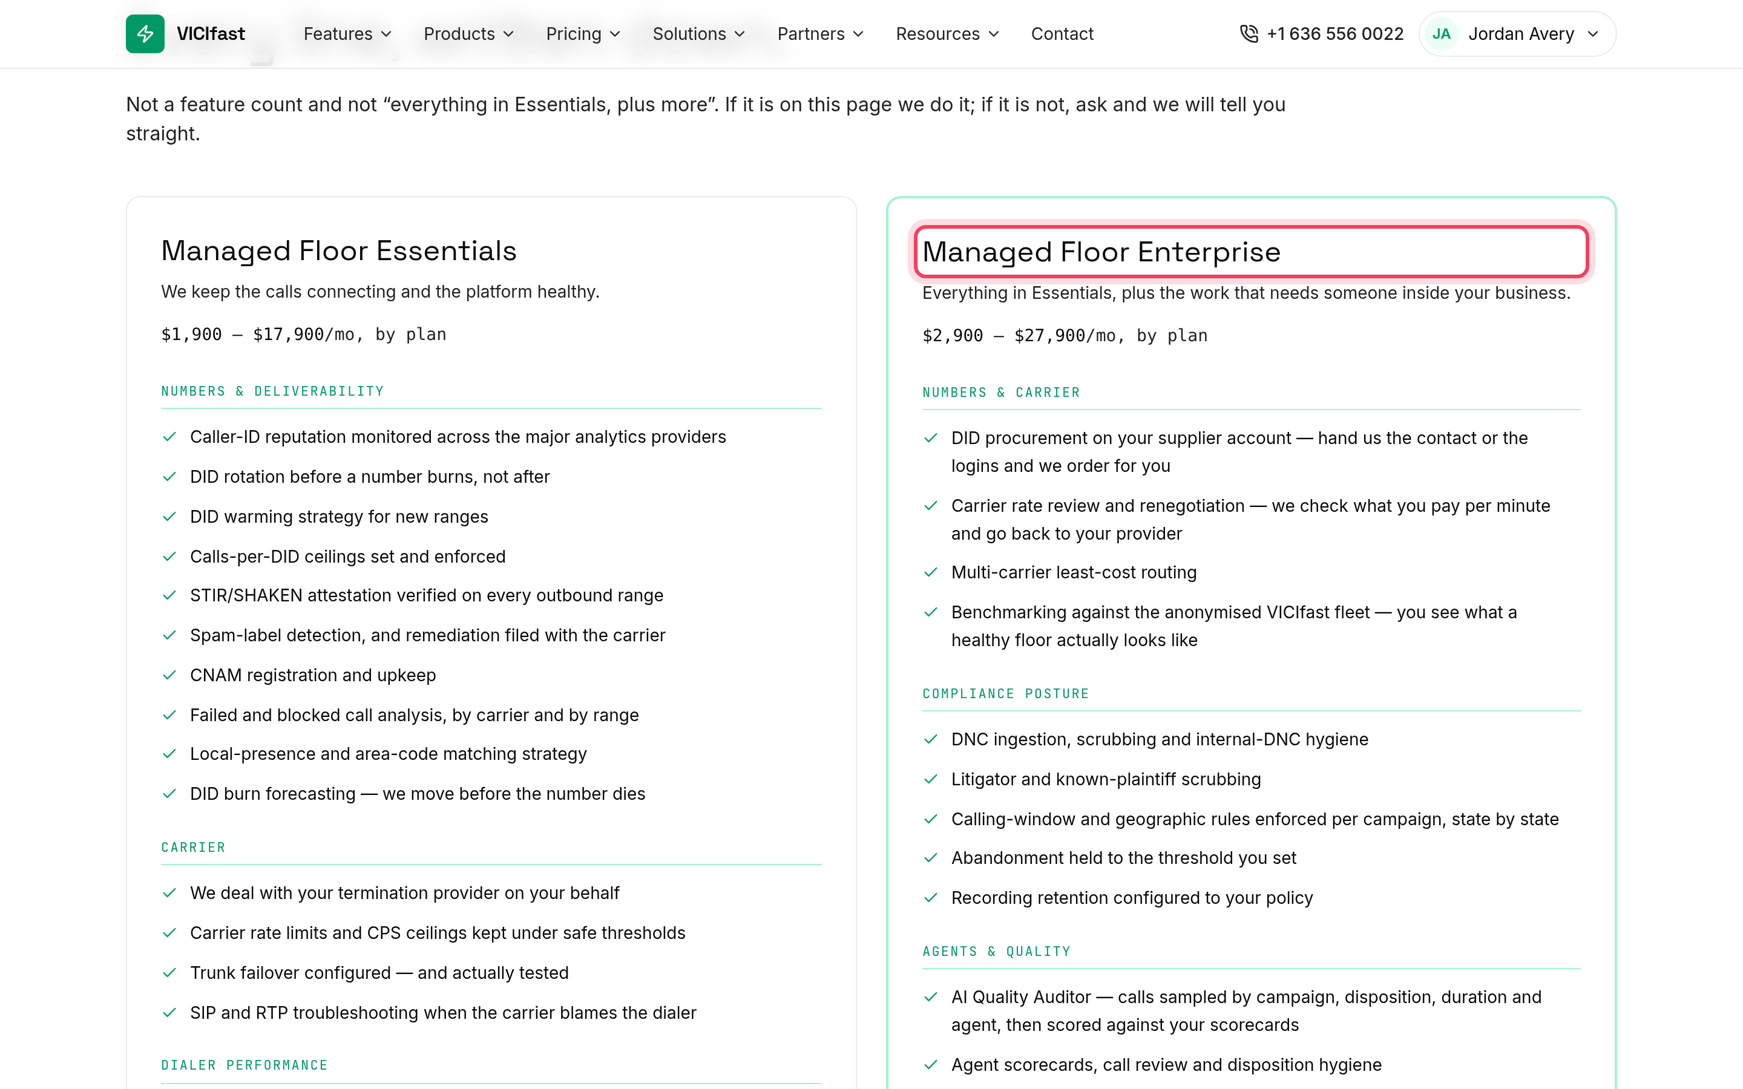Click 'Everything in Essentials, plus the work' tagline
This screenshot has width=1743, height=1089.
[1246, 293]
